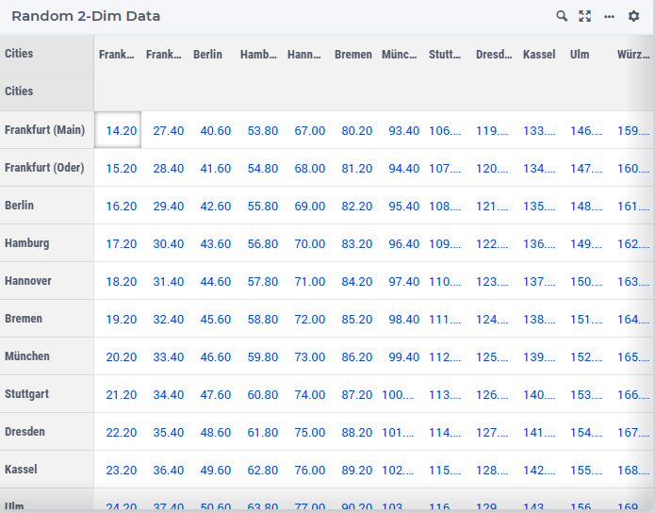Select cell with value 29.40
This screenshot has height=513, width=655.
coord(165,206)
